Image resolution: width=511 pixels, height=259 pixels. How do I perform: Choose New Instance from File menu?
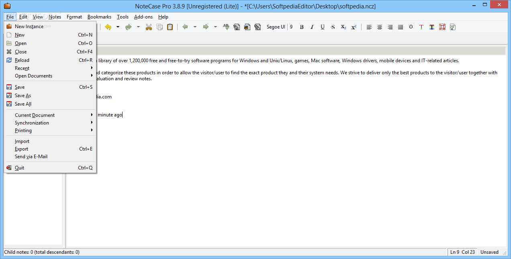pos(50,27)
